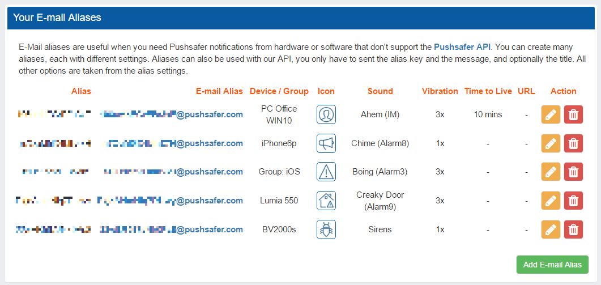Open the Pushsafer API link

[462, 47]
